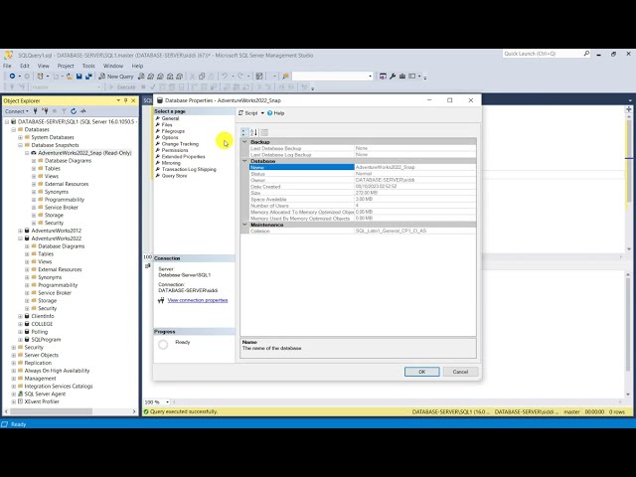Click the Activity Monitor icon in Object Explorer toolbar

point(83,111)
